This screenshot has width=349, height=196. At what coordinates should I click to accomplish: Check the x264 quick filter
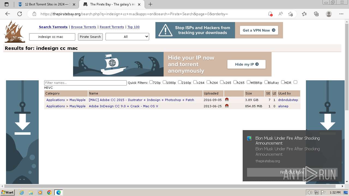(x=195, y=82)
